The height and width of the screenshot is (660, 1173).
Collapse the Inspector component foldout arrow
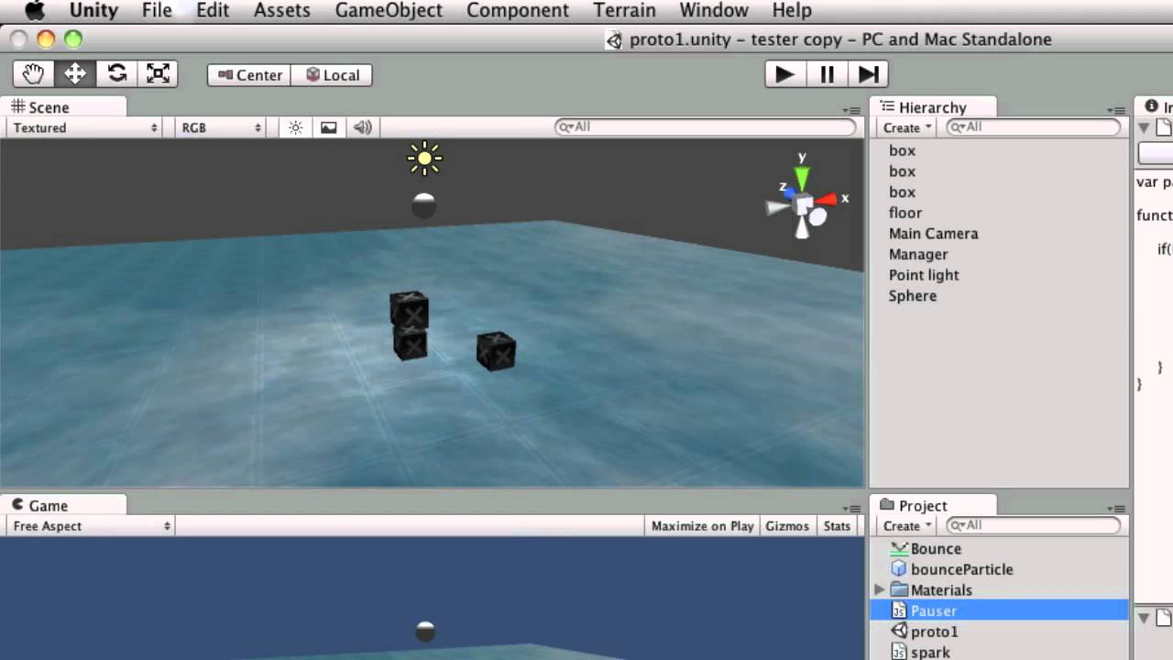[x=1144, y=128]
